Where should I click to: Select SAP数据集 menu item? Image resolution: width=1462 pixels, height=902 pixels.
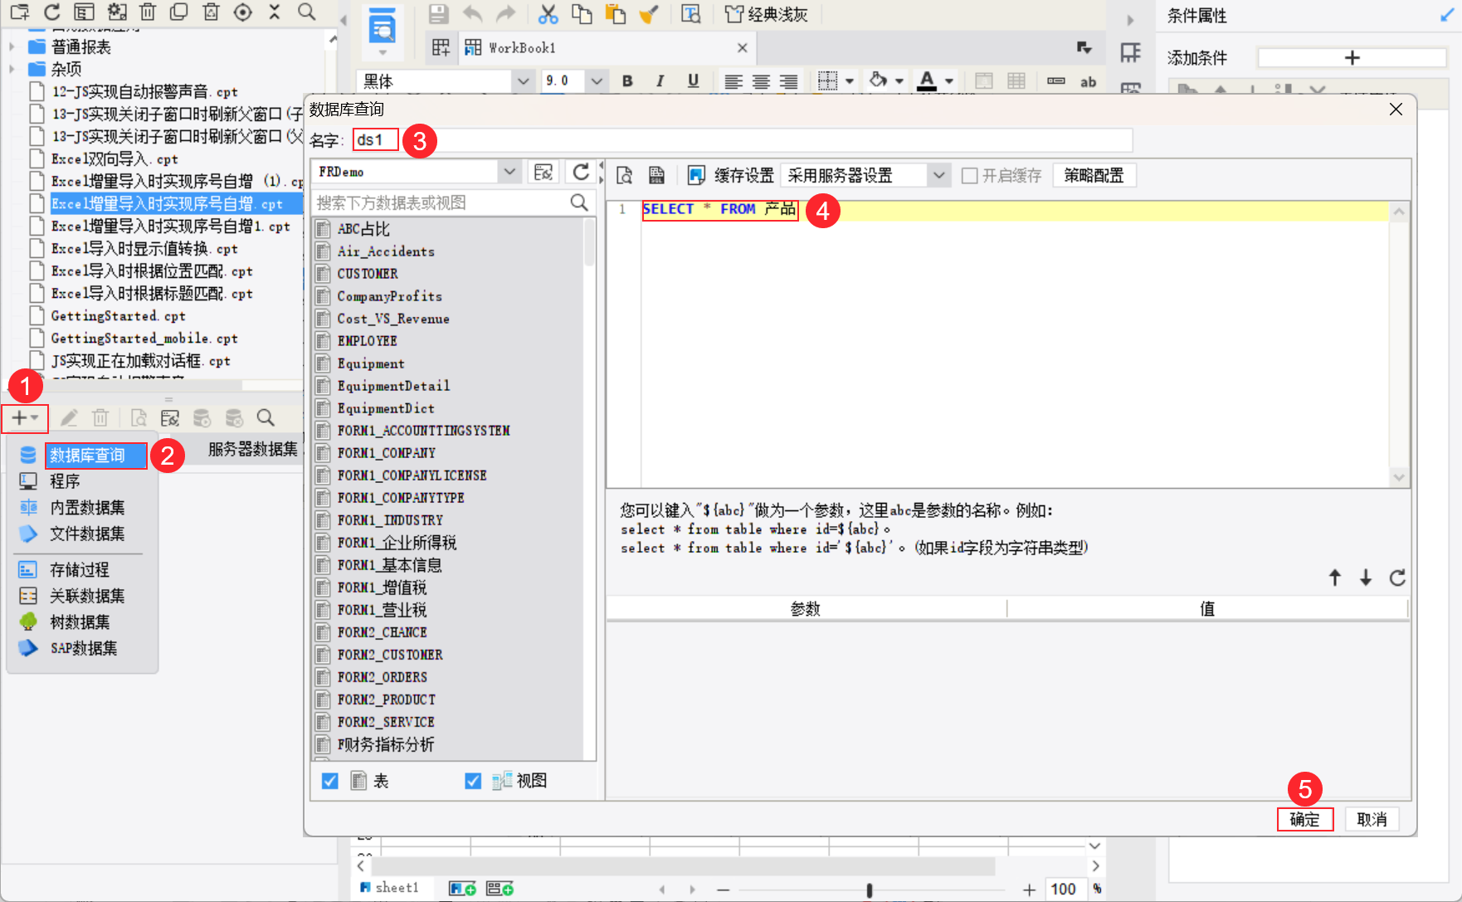click(83, 648)
